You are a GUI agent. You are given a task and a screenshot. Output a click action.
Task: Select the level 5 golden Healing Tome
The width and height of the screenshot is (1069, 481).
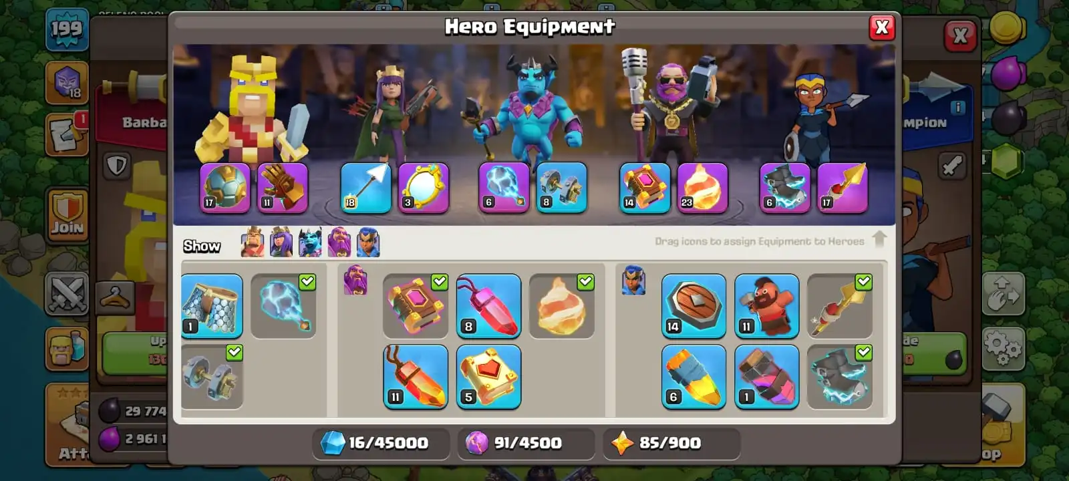coord(488,377)
